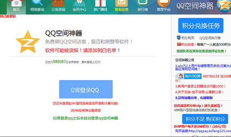This screenshot has height=137, width=231.
Task: Open 会员中心 member center
Action: click(x=79, y=10)
